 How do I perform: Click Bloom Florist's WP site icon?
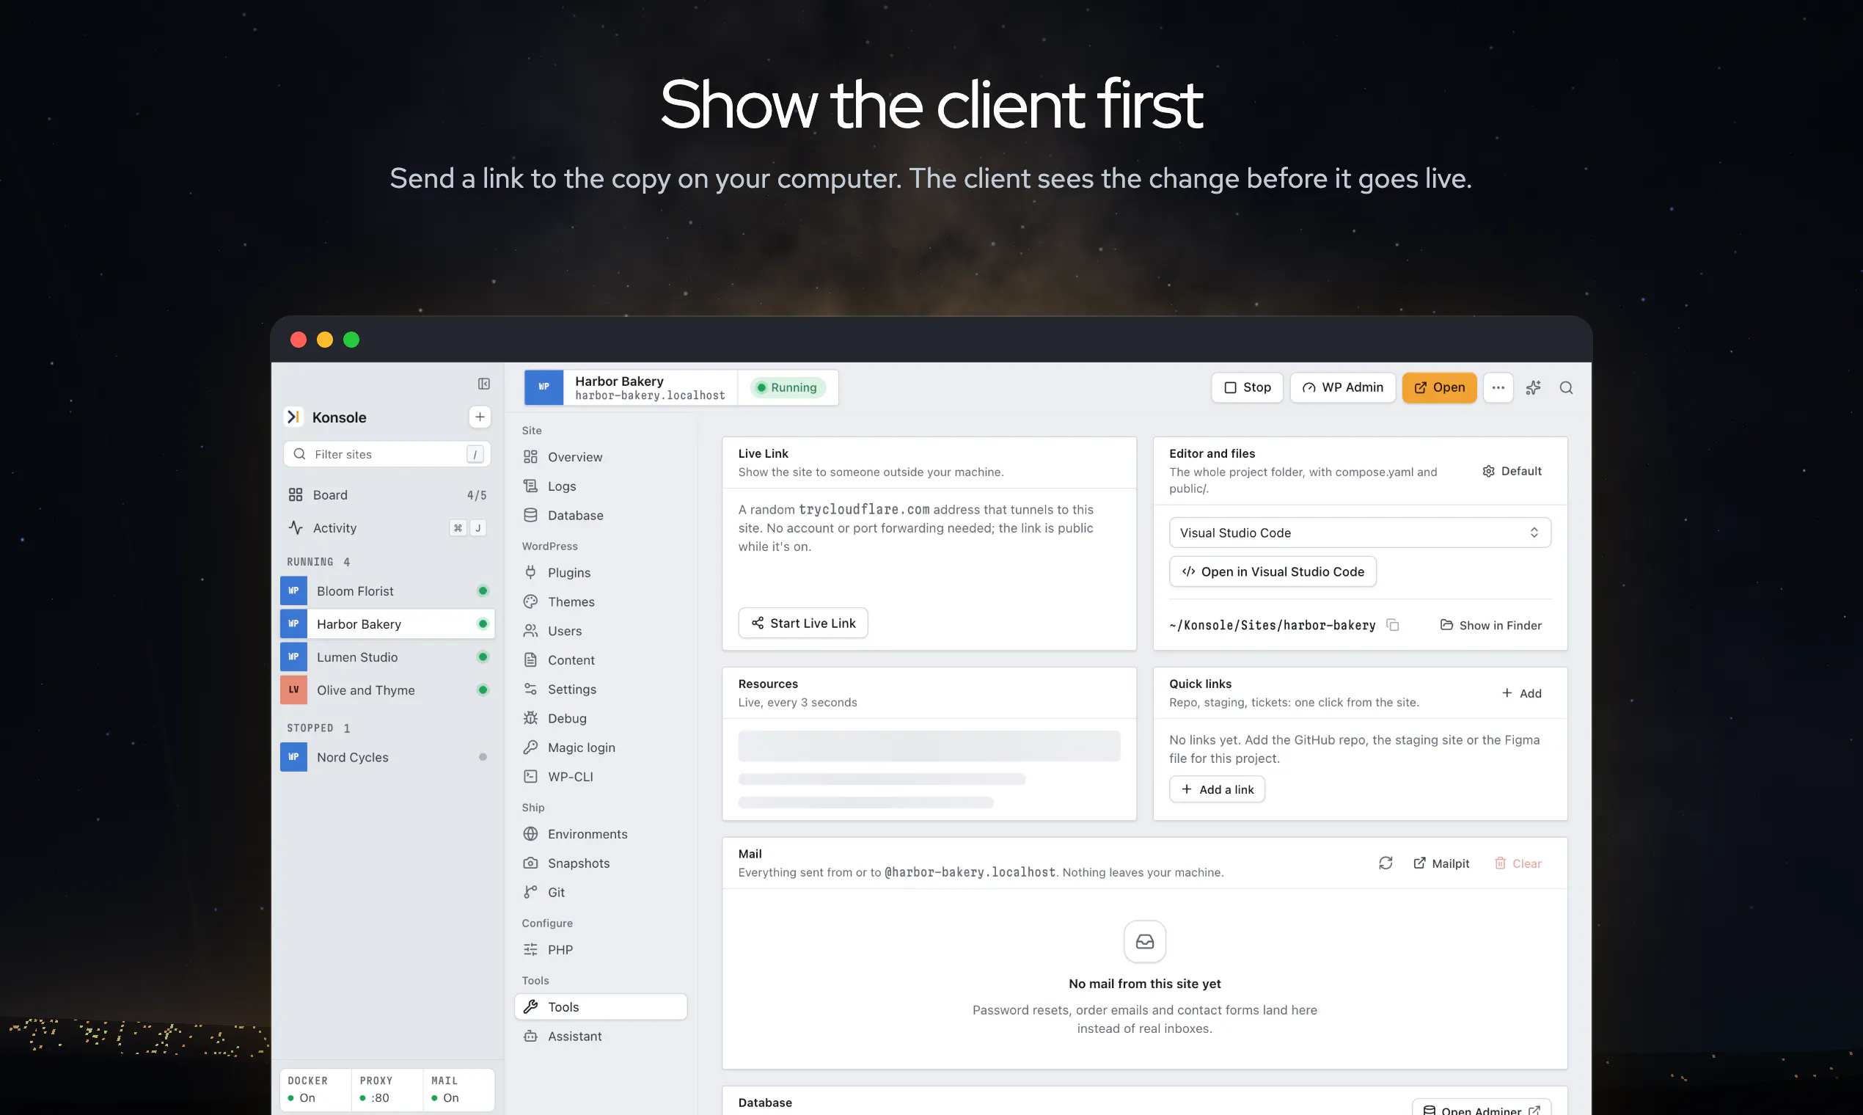coord(293,591)
